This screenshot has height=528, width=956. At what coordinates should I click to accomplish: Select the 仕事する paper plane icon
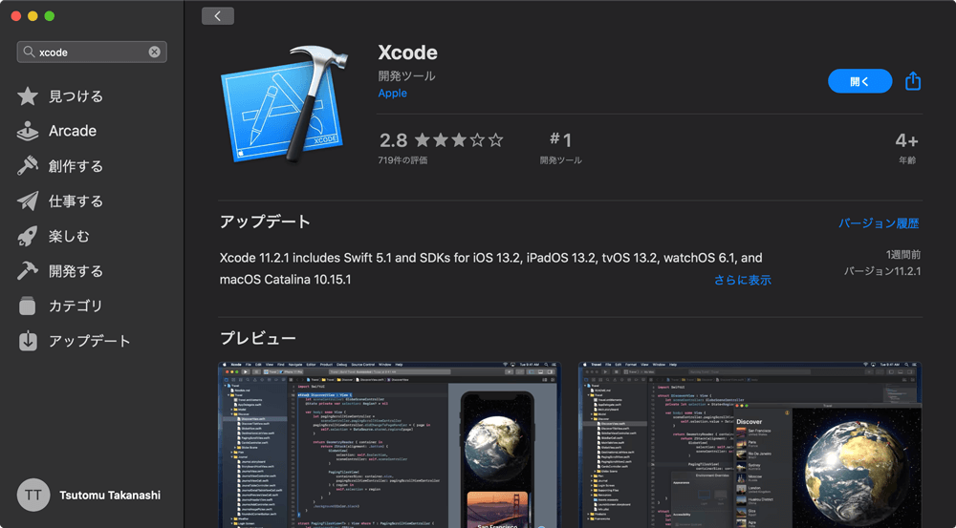tap(28, 201)
